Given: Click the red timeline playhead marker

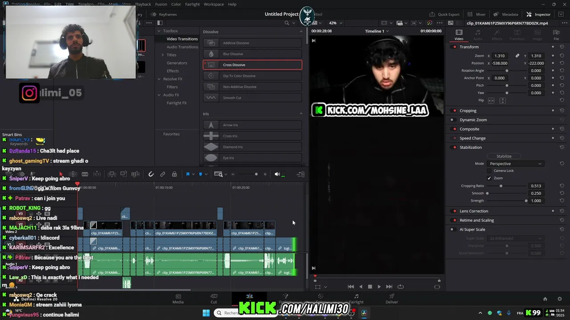Looking at the screenshot, I should click(x=77, y=184).
